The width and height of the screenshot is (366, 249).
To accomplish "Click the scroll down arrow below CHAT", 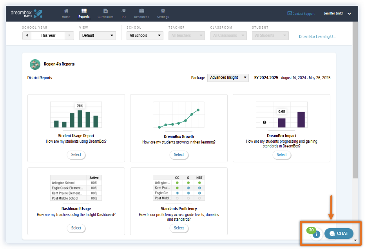I will [x=355, y=240].
